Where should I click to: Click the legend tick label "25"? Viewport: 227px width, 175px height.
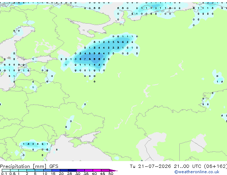pyautogui.click(x=69, y=174)
